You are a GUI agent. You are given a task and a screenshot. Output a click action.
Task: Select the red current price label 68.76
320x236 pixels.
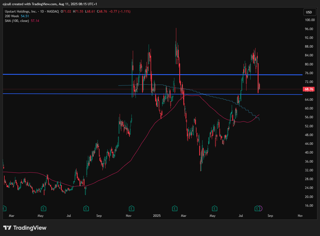pos(309,89)
